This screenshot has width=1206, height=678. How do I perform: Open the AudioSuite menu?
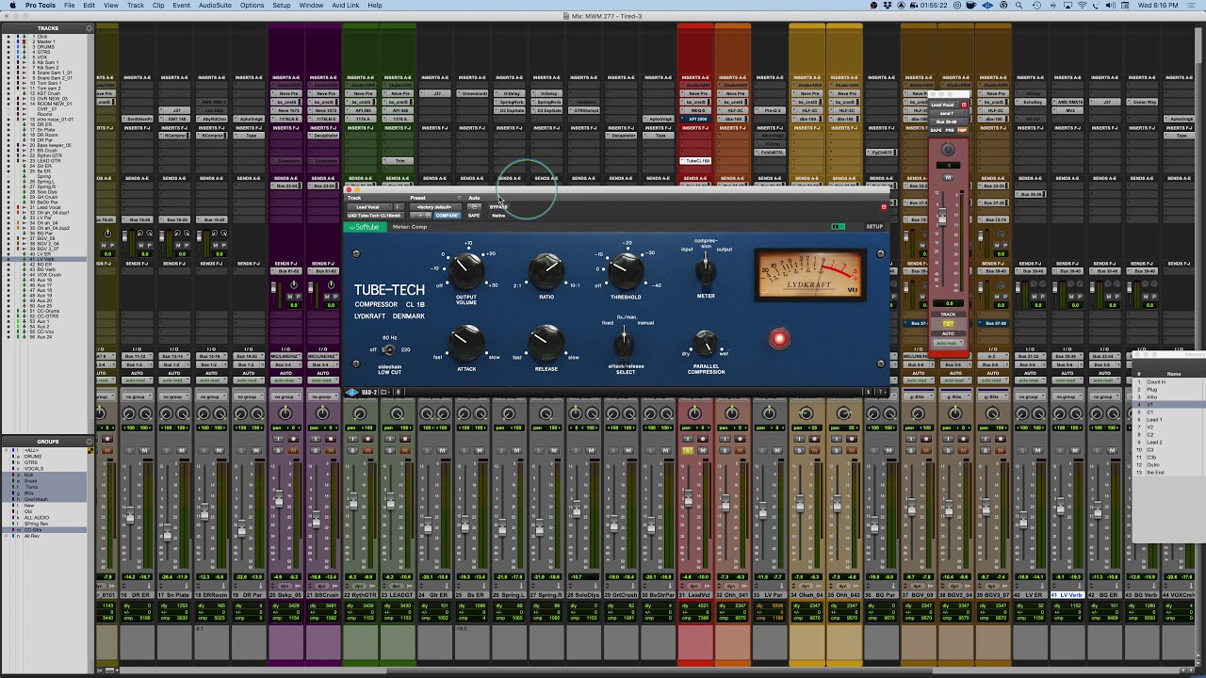[215, 6]
